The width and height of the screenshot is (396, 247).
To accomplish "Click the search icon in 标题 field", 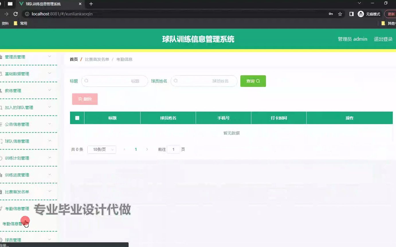I will click(86, 81).
